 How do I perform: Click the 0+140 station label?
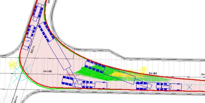click(47, 71)
